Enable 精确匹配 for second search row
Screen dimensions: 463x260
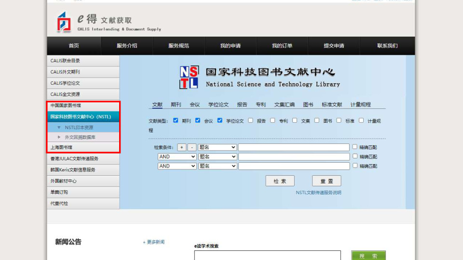point(355,156)
